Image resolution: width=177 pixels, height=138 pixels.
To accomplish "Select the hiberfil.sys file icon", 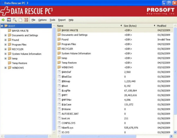I will 59,128.
